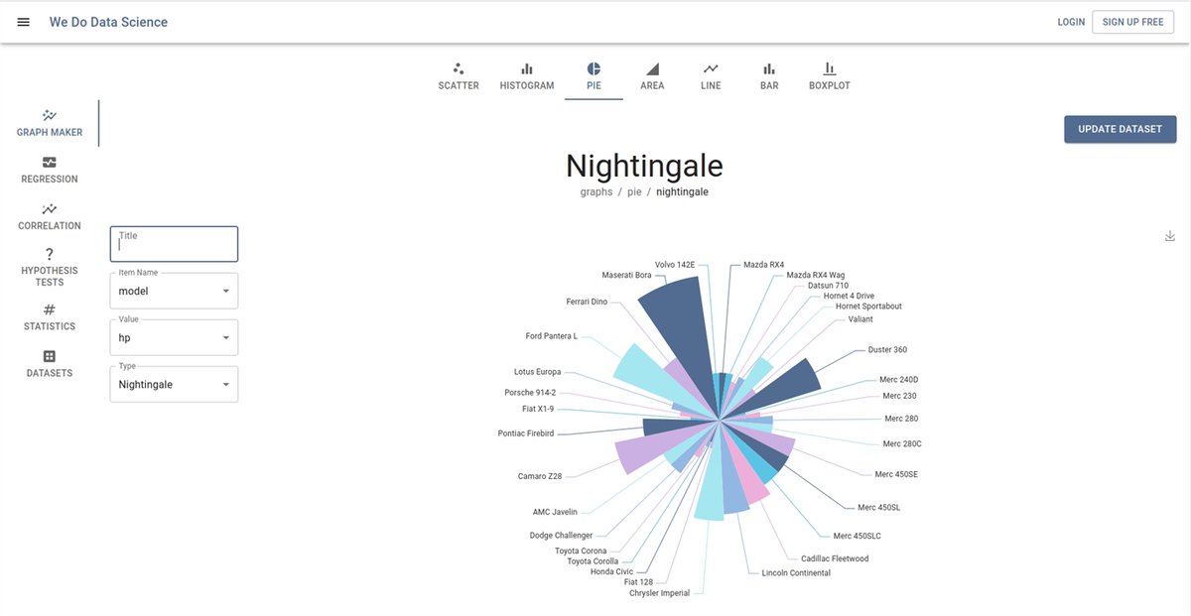This screenshot has height=616, width=1191.
Task: Click the Merc 450SE label
Action: coord(896,474)
